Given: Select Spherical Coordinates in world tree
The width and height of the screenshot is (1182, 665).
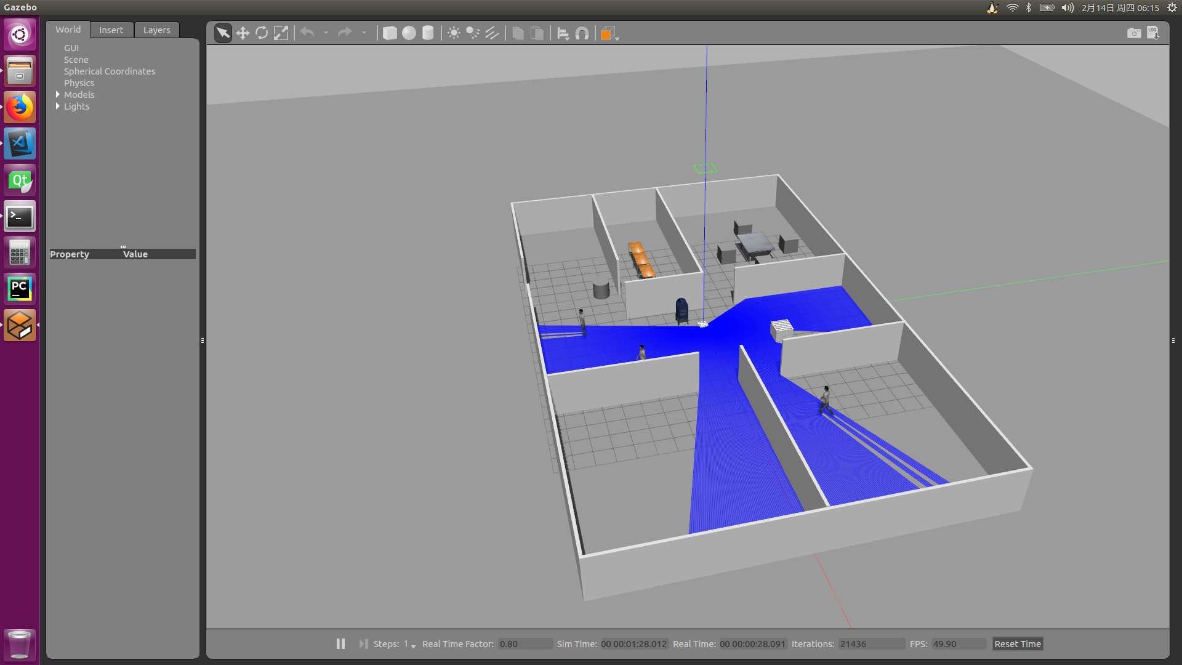Looking at the screenshot, I should (110, 71).
